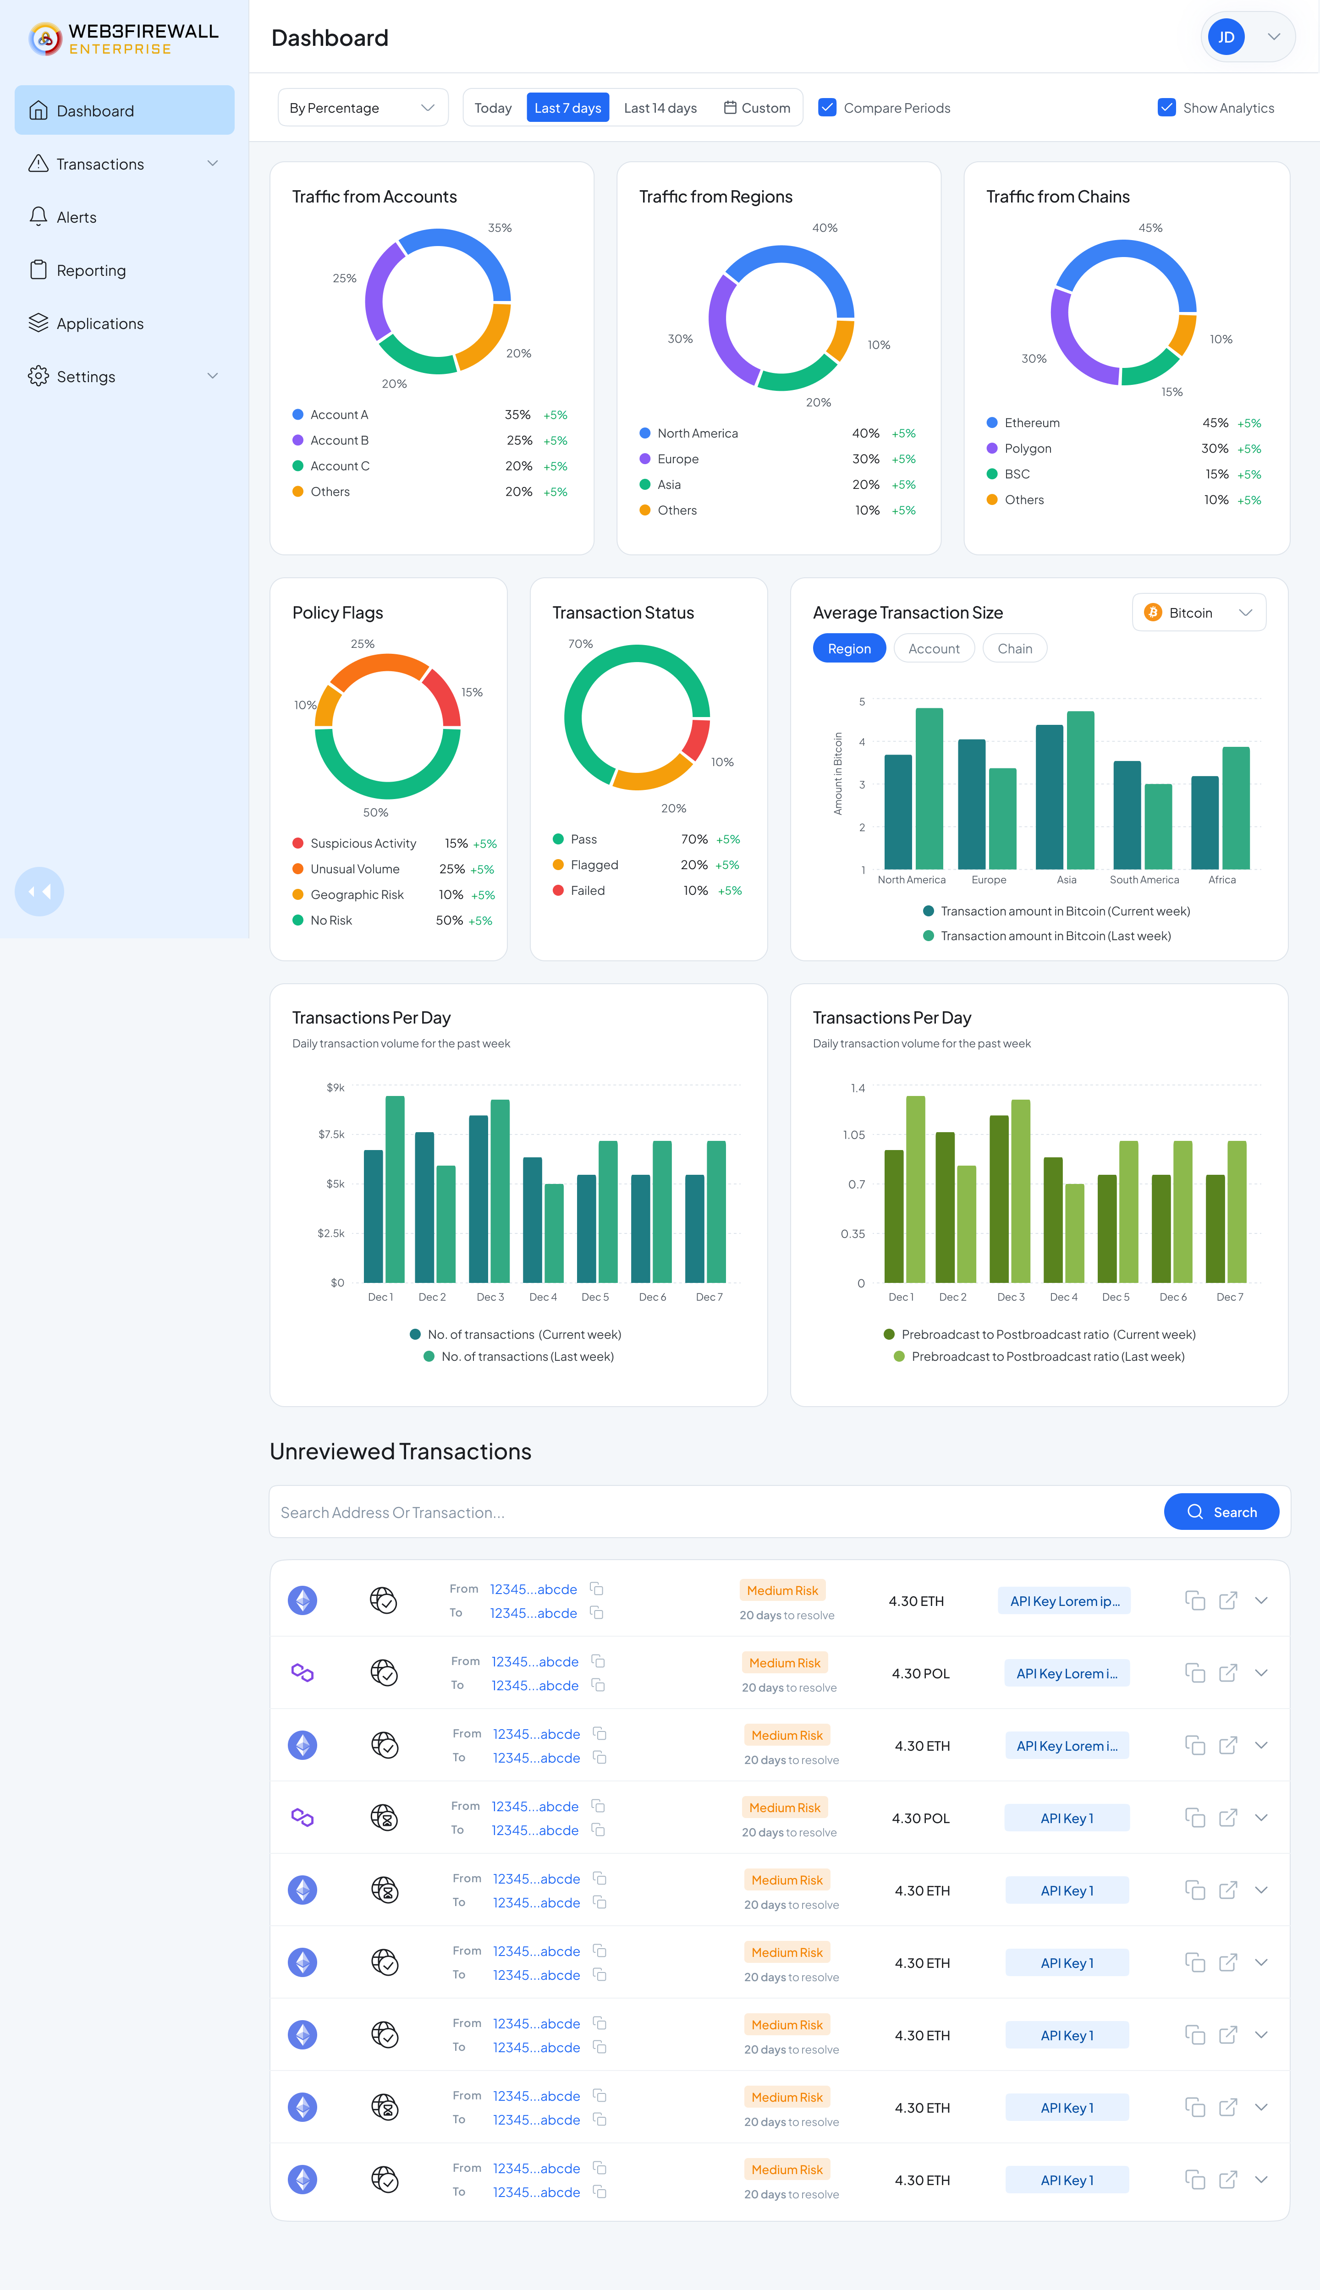This screenshot has width=1320, height=2290.
Task: Click the red Suspicious Activity legend dot
Action: (x=297, y=843)
